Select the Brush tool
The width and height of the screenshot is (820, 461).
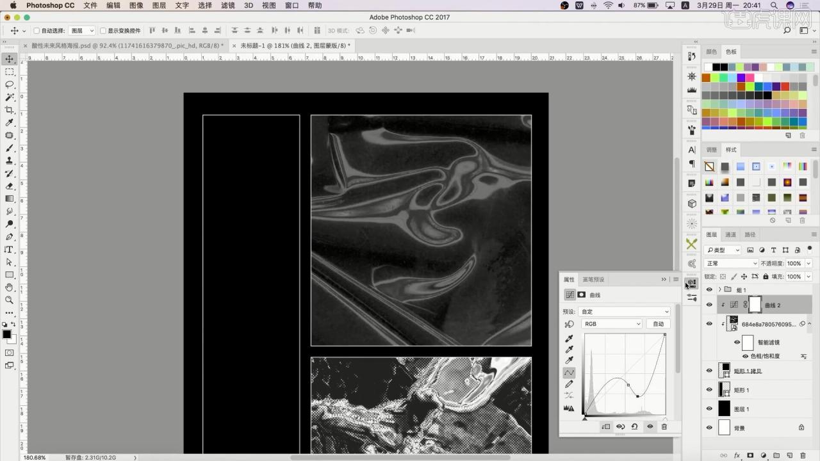pyautogui.click(x=10, y=148)
